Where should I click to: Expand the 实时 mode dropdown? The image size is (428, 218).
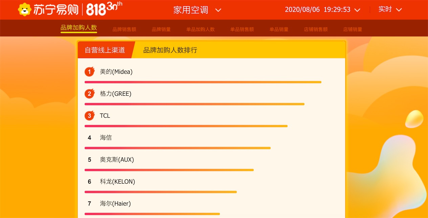coord(399,10)
